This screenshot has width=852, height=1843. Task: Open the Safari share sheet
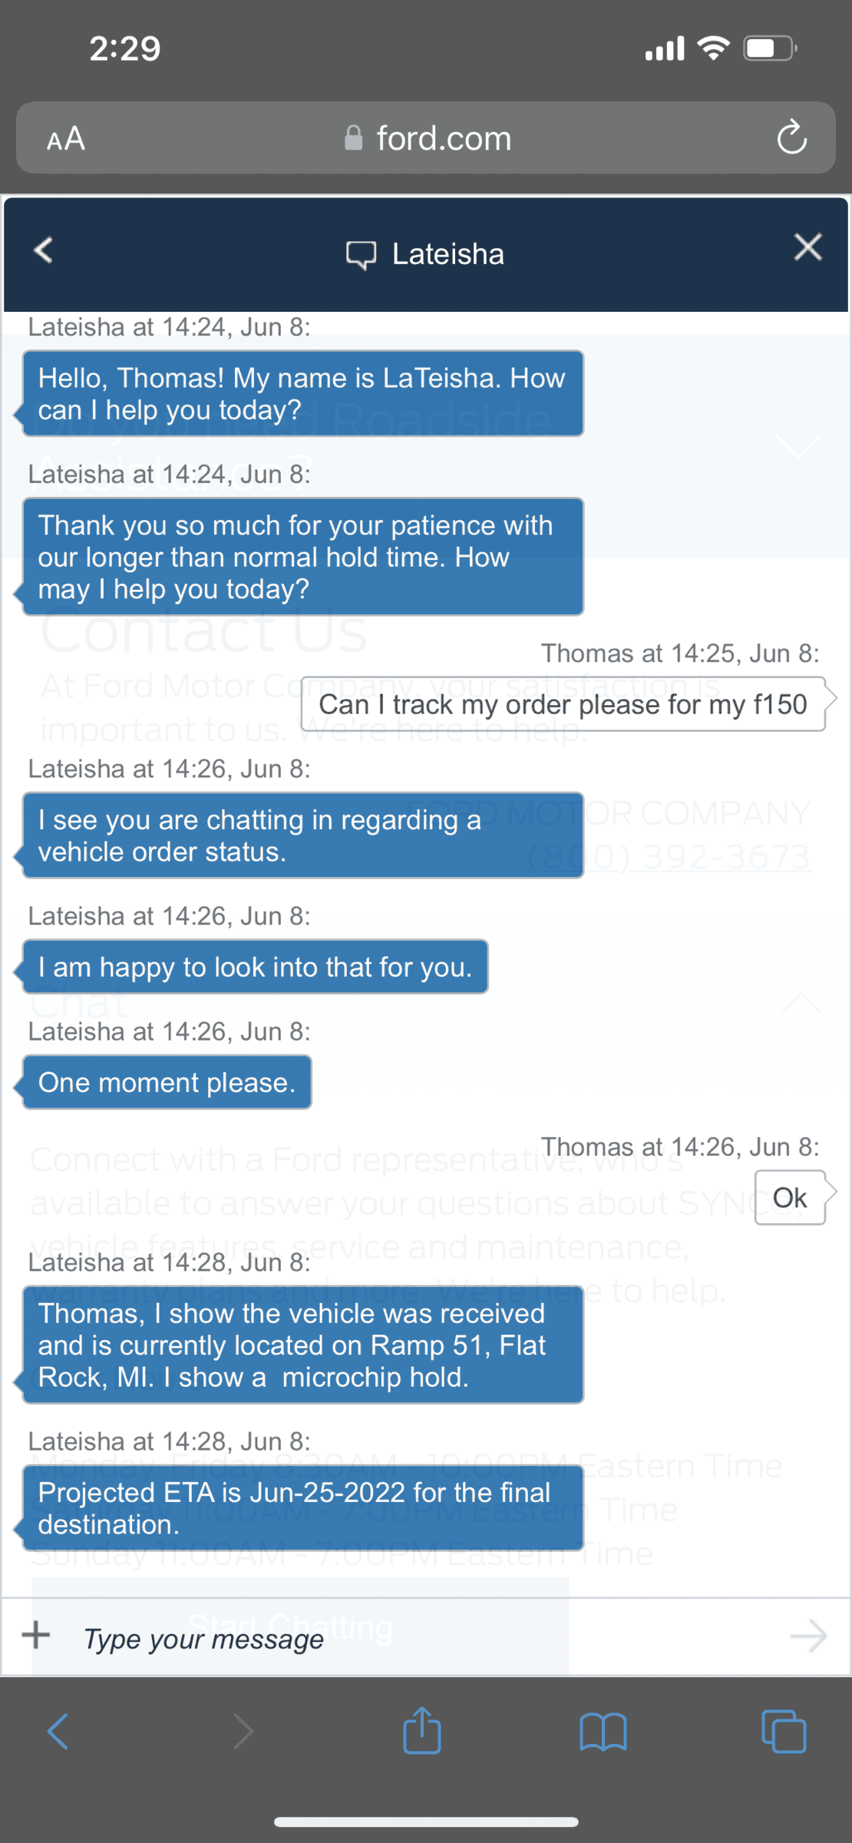tap(422, 1731)
